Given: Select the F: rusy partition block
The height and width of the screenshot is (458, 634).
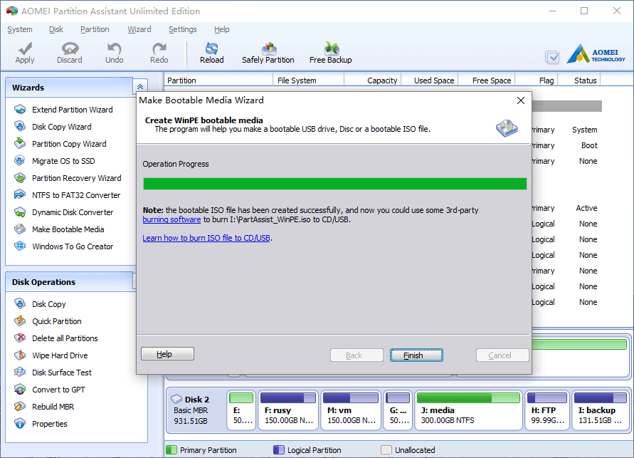Looking at the screenshot, I should click(288, 410).
